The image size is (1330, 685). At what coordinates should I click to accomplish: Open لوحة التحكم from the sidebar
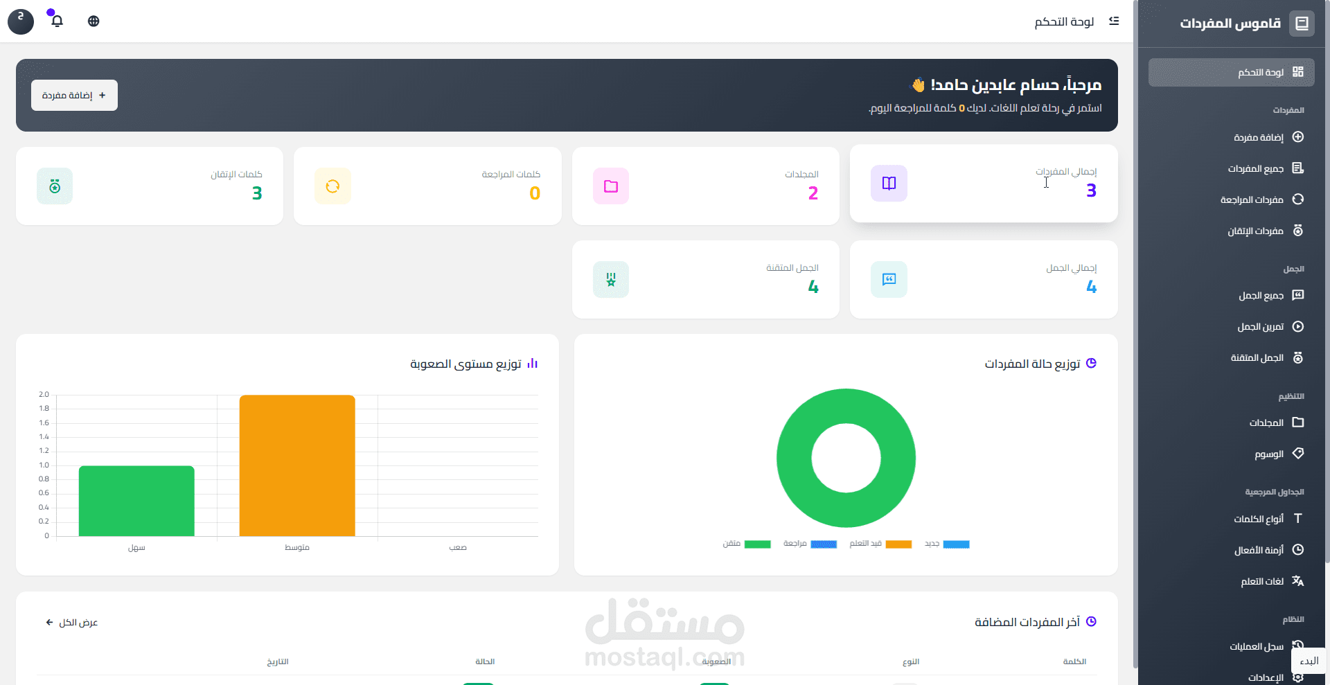(1230, 72)
